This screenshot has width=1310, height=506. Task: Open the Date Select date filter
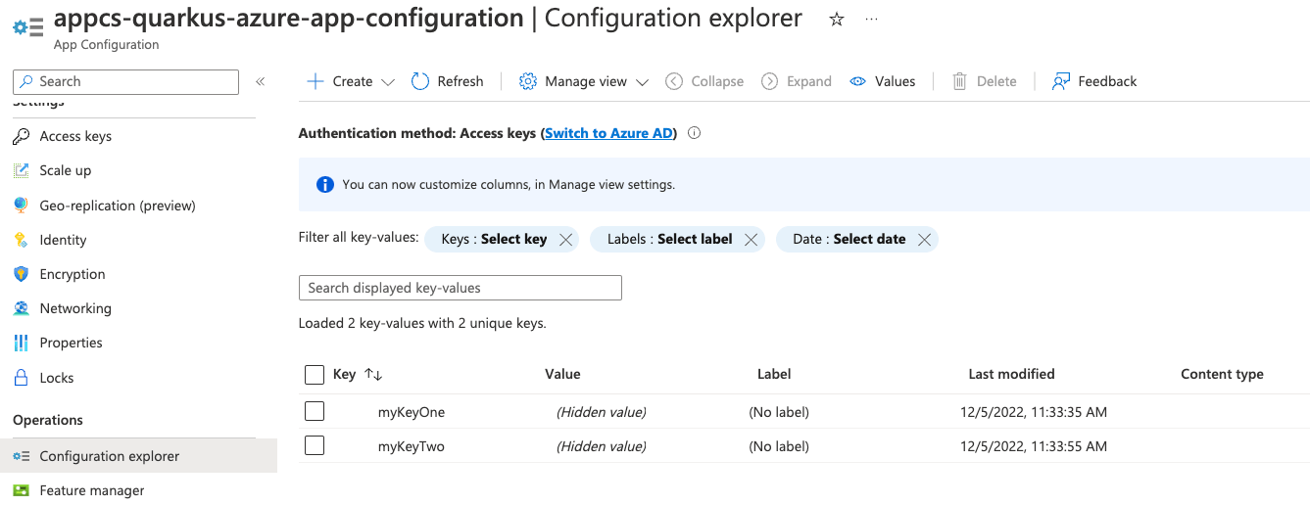849,239
